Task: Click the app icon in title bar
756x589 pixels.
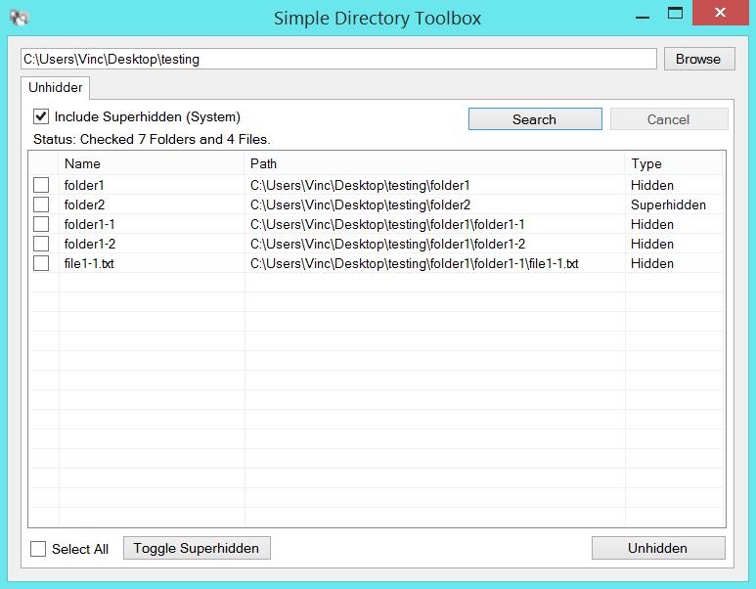Action: (x=20, y=18)
